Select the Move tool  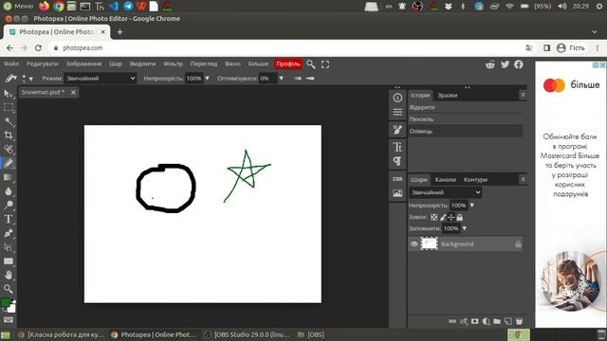[9, 94]
